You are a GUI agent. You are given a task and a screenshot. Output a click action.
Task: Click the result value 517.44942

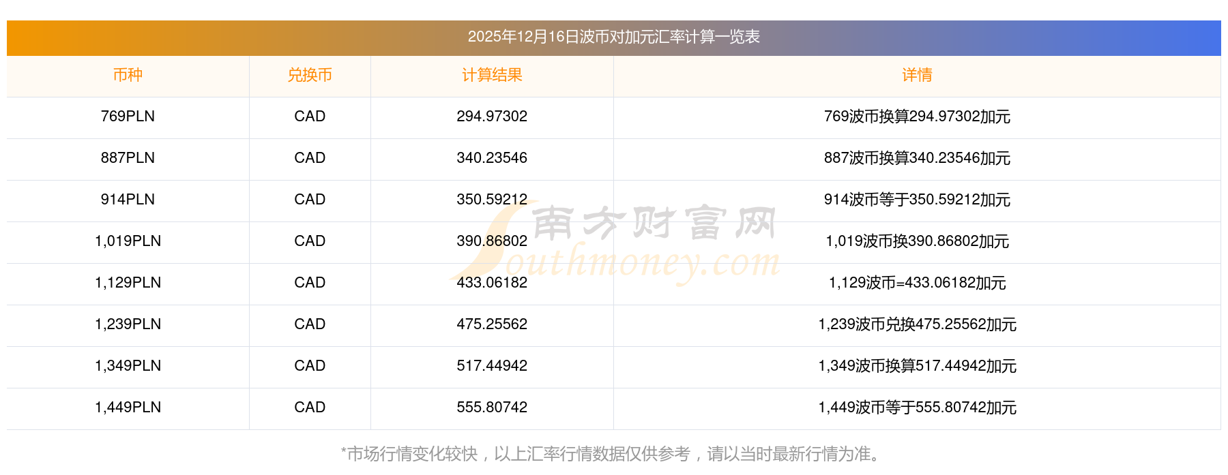[492, 366]
